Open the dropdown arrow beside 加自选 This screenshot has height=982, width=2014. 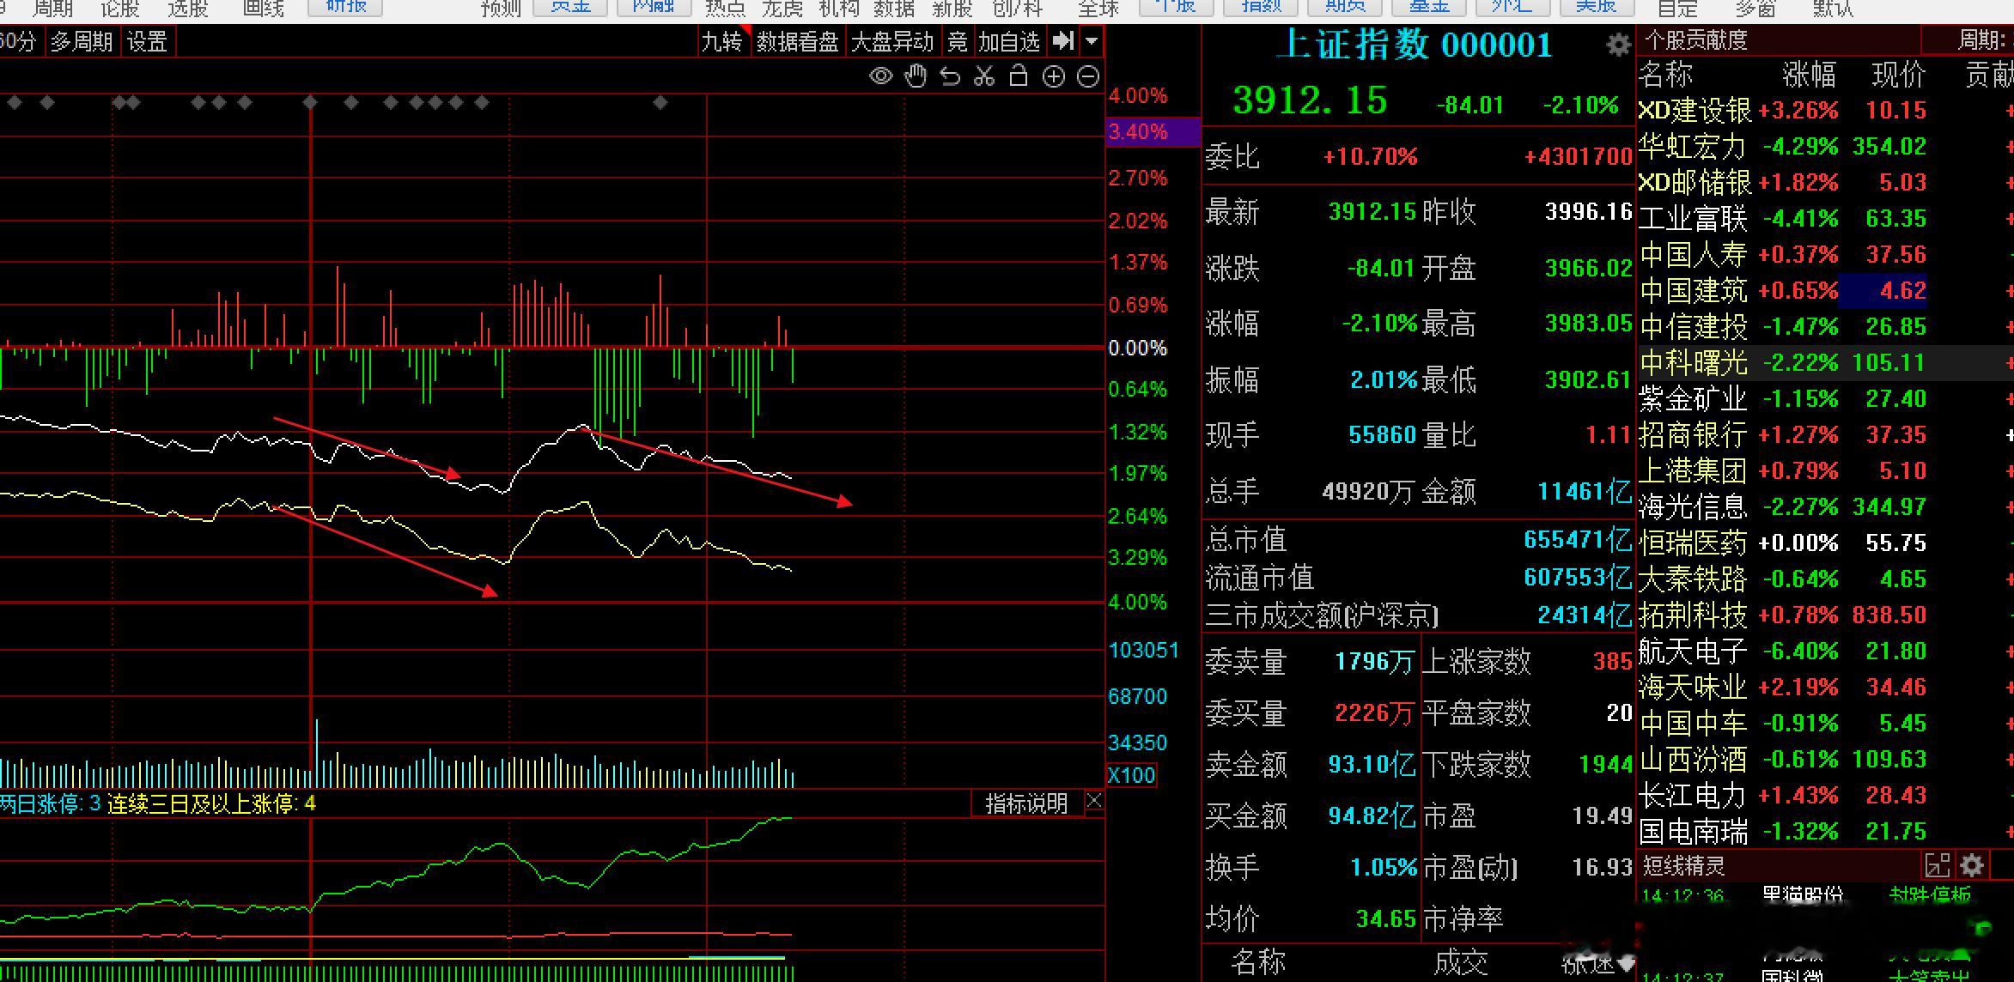click(x=1092, y=40)
